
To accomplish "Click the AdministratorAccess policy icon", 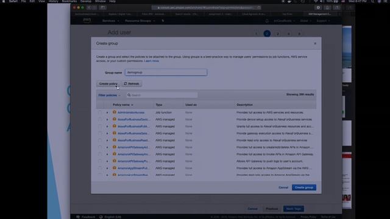I will [115, 112].
